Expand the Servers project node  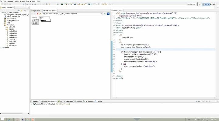[1, 48]
